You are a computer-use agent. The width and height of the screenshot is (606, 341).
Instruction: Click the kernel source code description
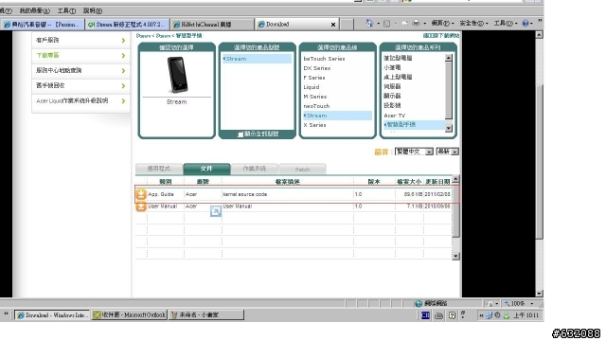tap(245, 194)
